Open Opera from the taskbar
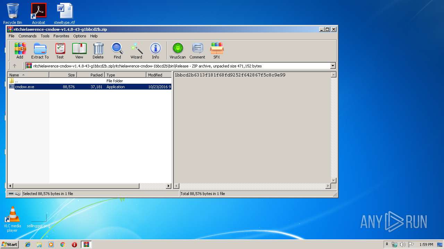Image resolution: width=444 pixels, height=249 pixels. 74,245
